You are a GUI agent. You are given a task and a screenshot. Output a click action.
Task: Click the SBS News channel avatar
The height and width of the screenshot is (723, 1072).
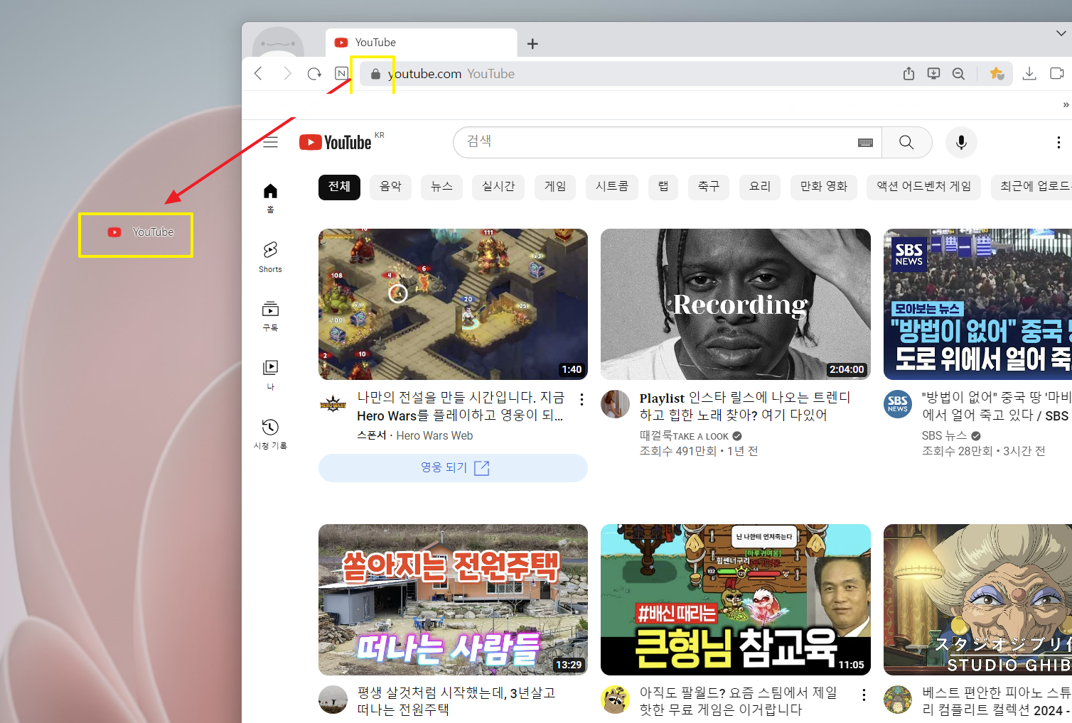pos(898,404)
